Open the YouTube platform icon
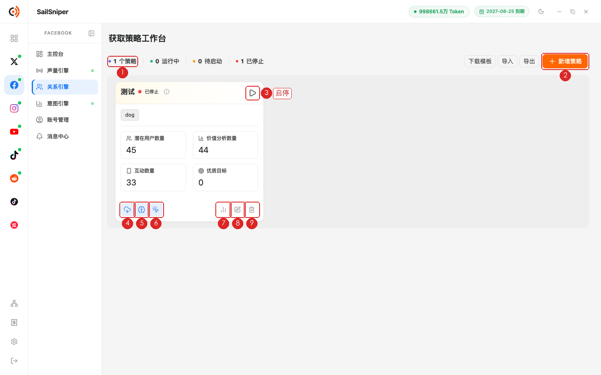This screenshot has width=601, height=375. tap(14, 132)
